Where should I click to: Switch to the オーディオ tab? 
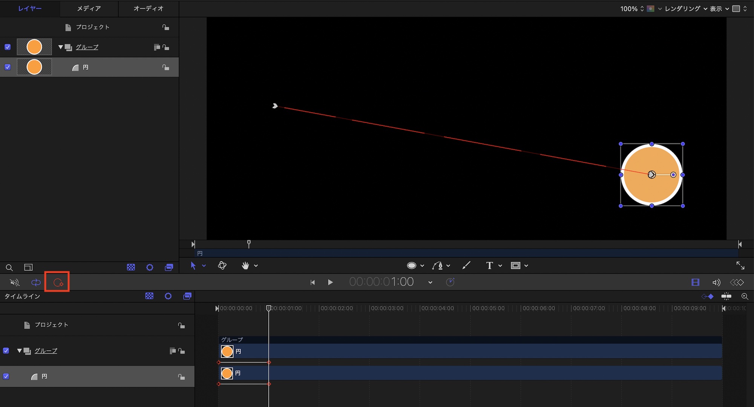pos(149,8)
